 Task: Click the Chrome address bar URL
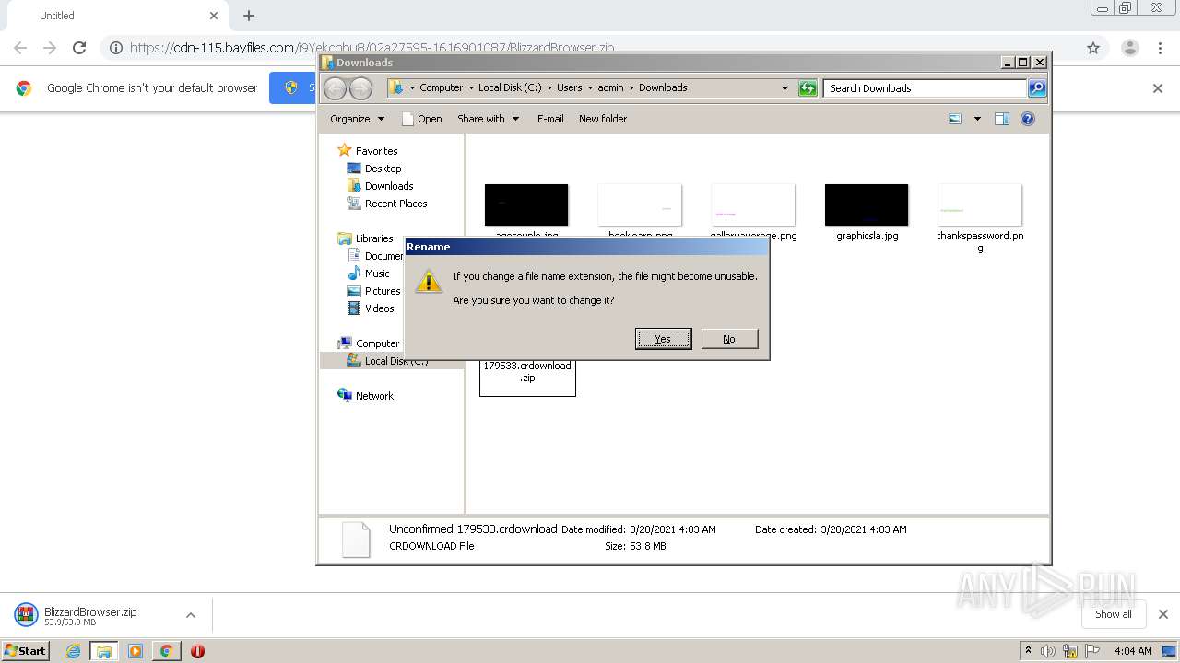(x=372, y=48)
